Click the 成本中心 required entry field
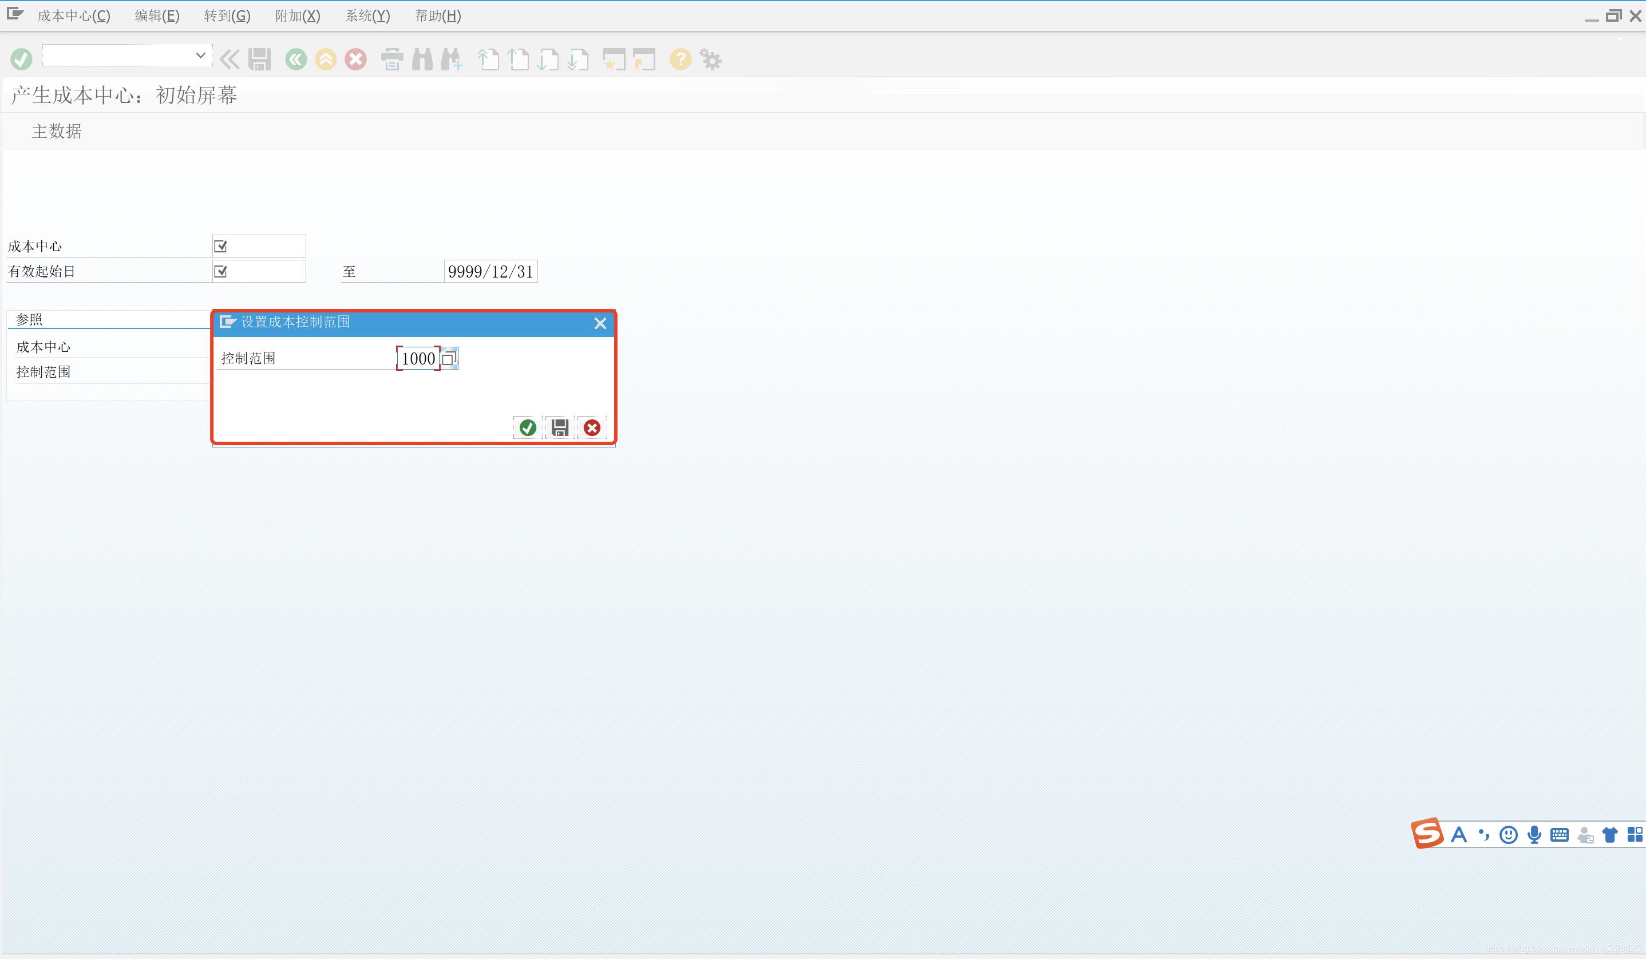The width and height of the screenshot is (1646, 959). click(259, 246)
